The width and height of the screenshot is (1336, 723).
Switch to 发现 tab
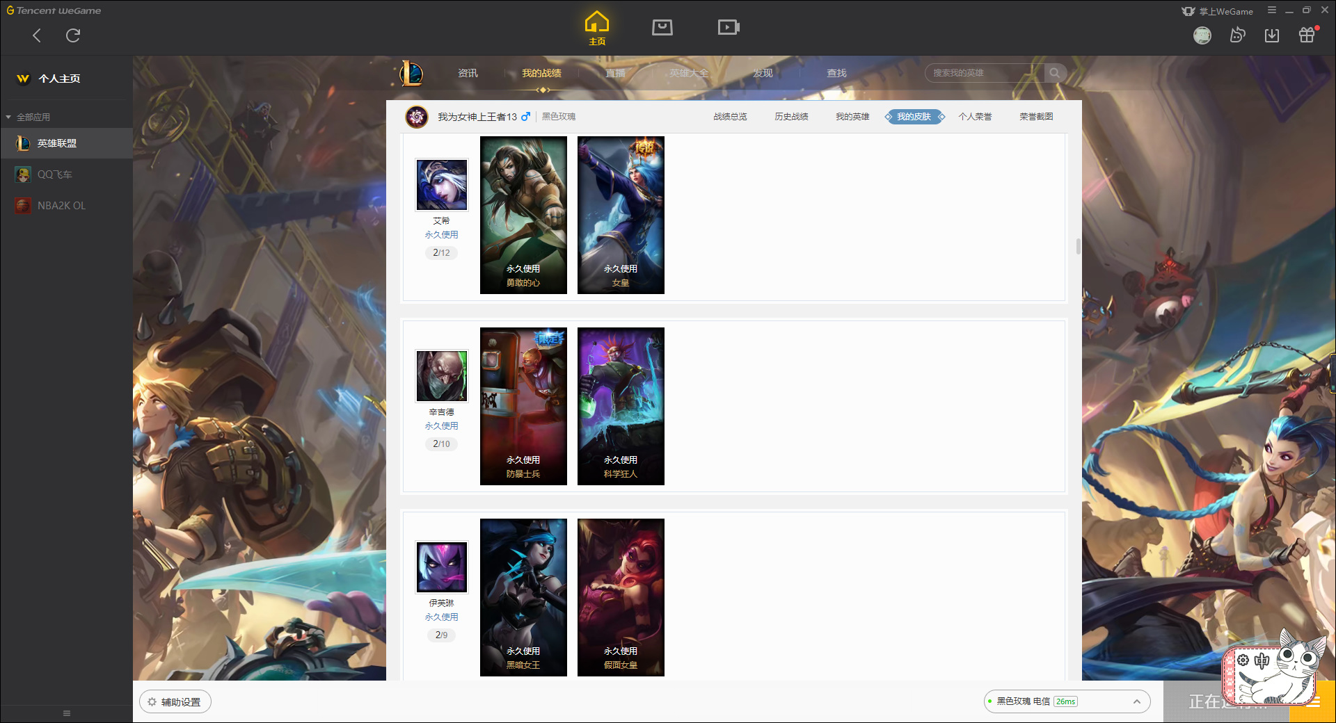click(763, 73)
